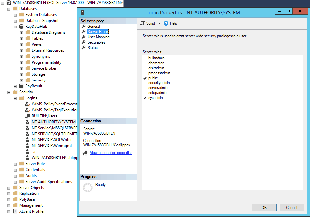Tick the securityadmin role checkbox
The height and width of the screenshot is (217, 310).
tap(145, 83)
